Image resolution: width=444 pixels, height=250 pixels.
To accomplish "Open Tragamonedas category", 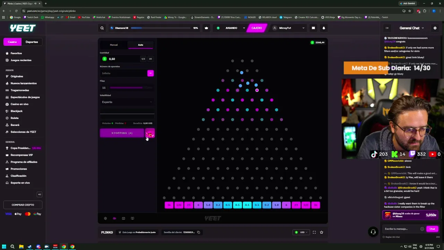I will point(20,90).
